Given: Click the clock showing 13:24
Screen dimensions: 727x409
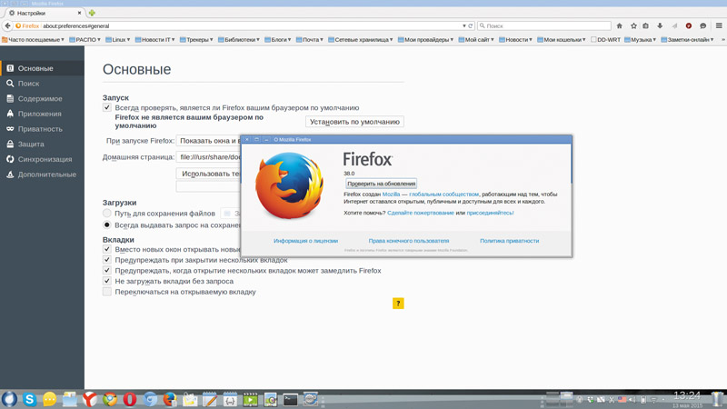Looking at the screenshot, I should (687, 395).
